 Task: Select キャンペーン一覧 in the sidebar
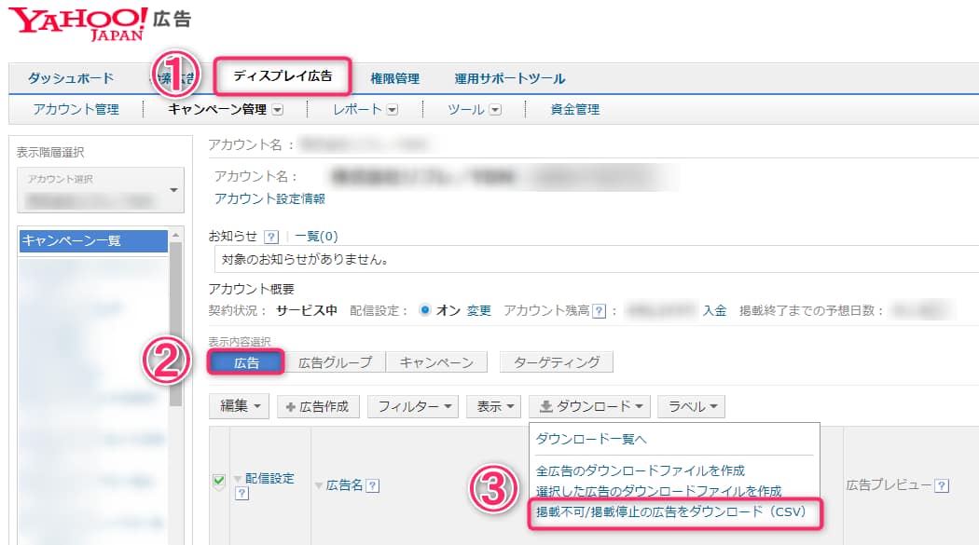tap(92, 240)
